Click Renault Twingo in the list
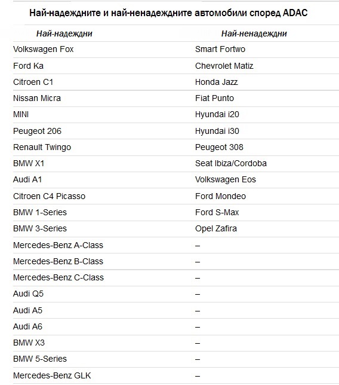The image size is (339, 385). pyautogui.click(x=42, y=147)
